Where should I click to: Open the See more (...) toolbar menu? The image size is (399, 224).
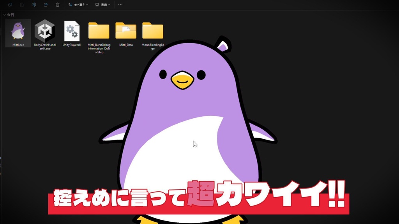pos(120,5)
